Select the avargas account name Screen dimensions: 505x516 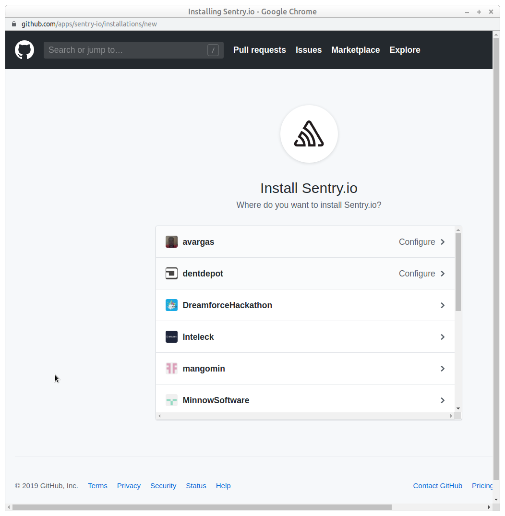[198, 242]
